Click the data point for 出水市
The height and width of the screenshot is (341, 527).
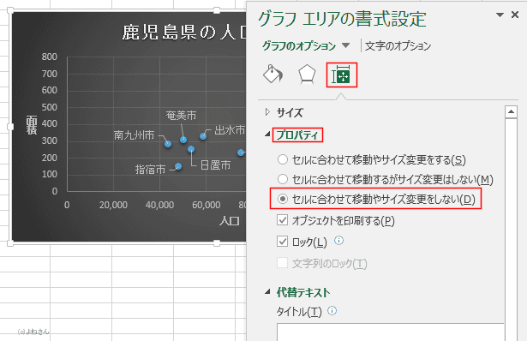203,135
